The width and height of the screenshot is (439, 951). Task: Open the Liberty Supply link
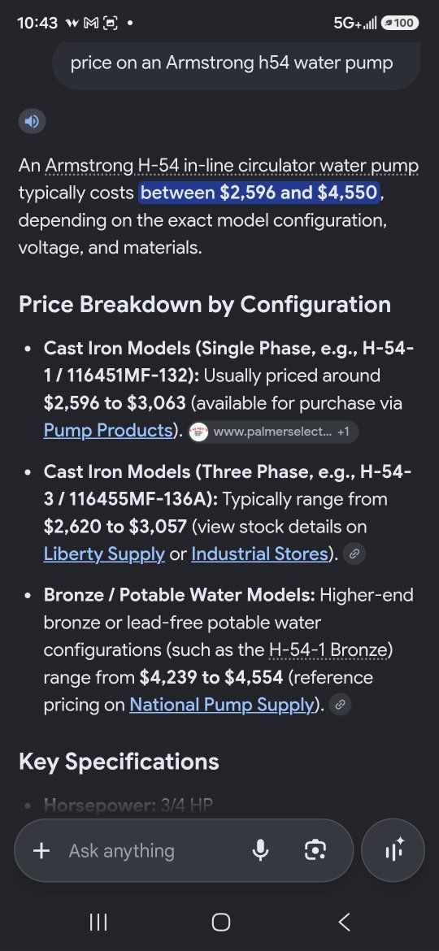[x=104, y=554]
